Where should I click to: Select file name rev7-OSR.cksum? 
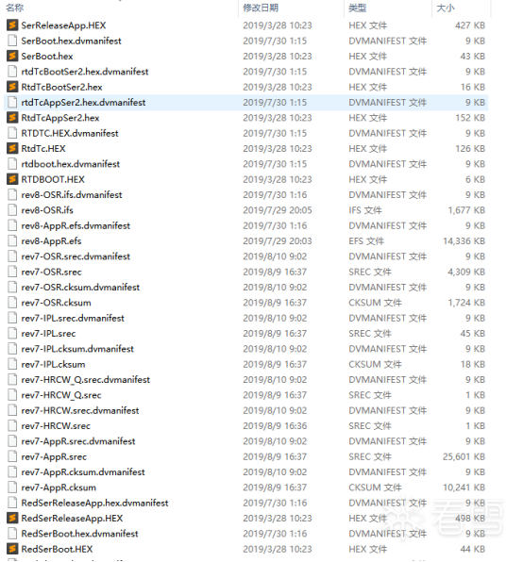tap(56, 303)
